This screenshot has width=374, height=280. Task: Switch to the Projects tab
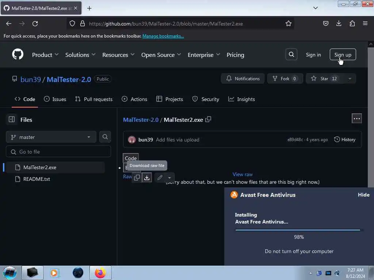(169, 99)
